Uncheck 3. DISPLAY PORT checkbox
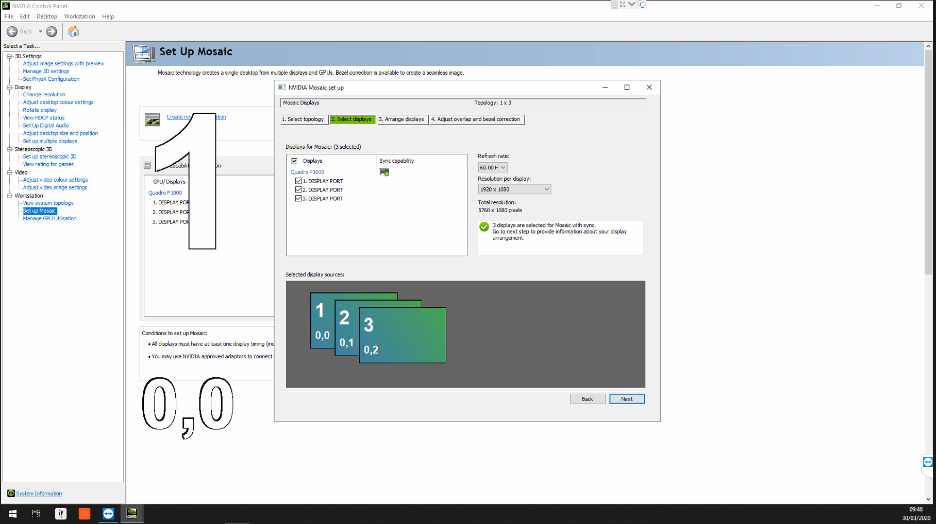 (x=298, y=198)
